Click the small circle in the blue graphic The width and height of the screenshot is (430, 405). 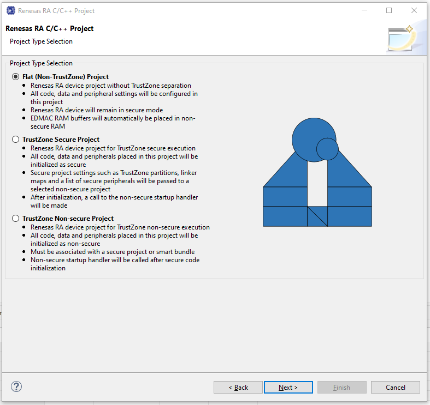click(327, 149)
